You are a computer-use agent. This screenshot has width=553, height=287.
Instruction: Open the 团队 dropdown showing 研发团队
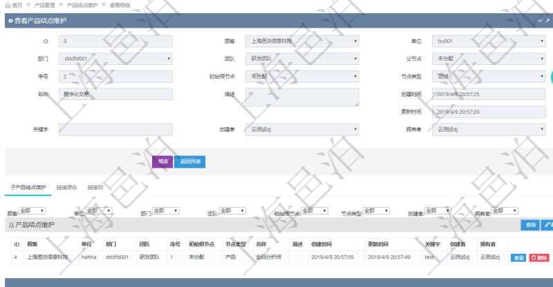302,59
